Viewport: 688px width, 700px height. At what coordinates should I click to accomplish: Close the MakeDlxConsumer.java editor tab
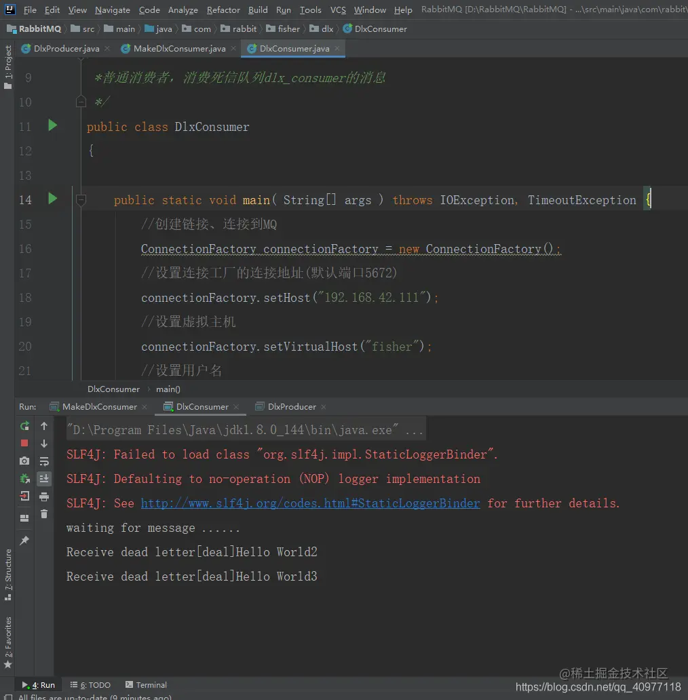233,48
